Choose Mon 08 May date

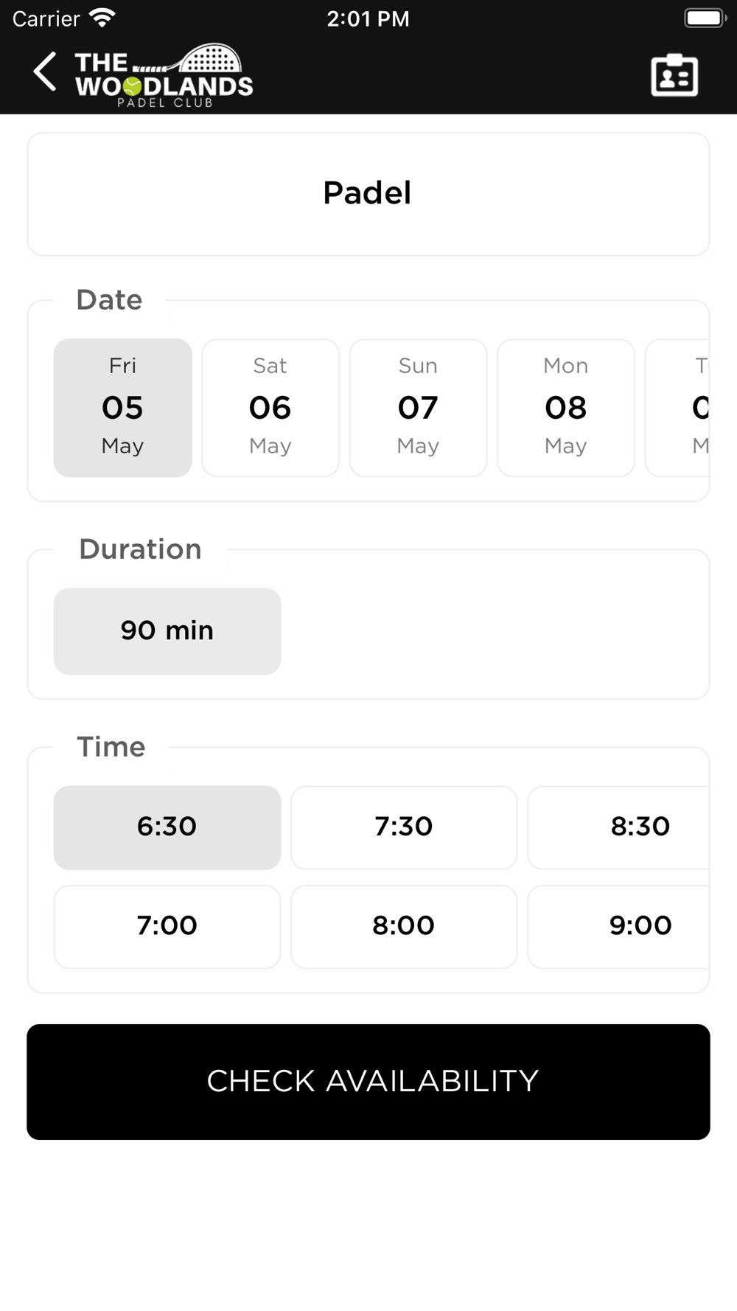coord(566,408)
